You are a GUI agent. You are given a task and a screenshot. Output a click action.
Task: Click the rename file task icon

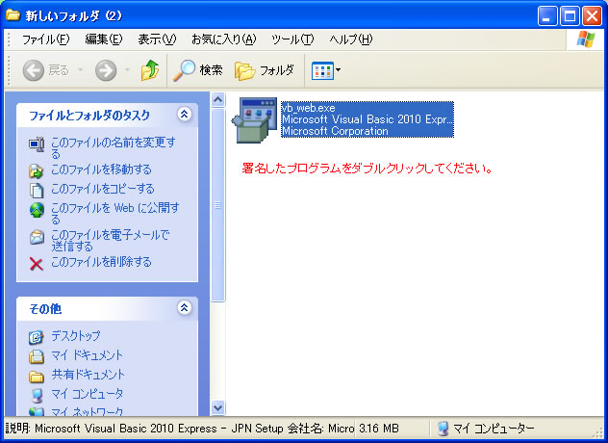point(37,144)
